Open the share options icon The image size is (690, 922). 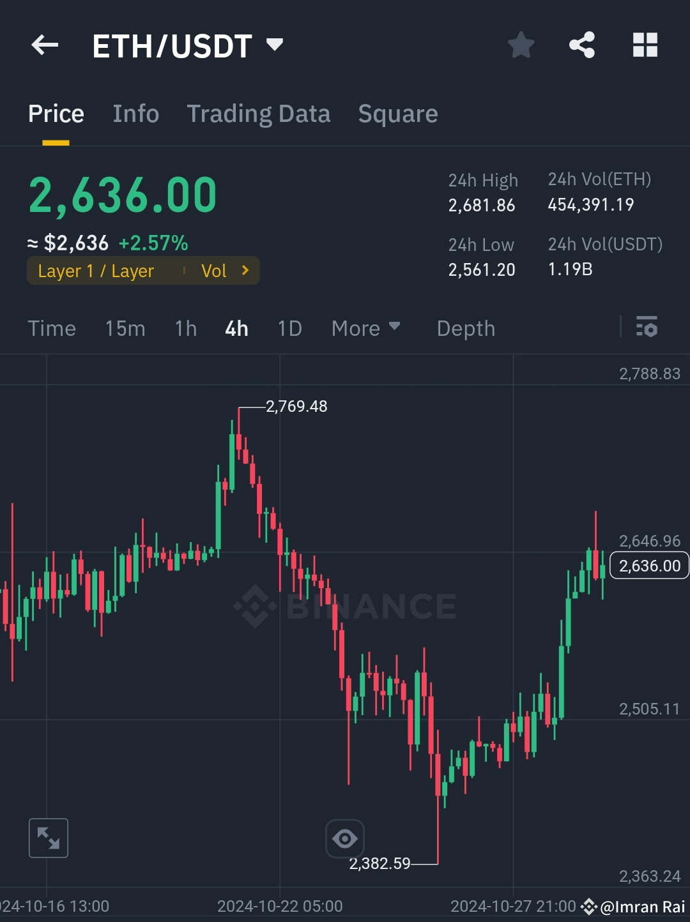point(582,45)
